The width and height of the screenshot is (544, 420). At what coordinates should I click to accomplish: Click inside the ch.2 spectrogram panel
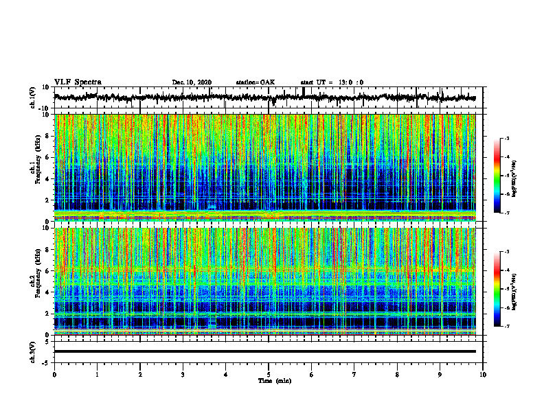point(264,281)
